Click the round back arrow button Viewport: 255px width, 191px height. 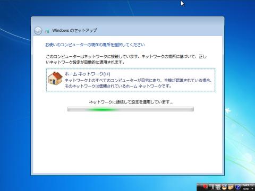(x=38, y=31)
